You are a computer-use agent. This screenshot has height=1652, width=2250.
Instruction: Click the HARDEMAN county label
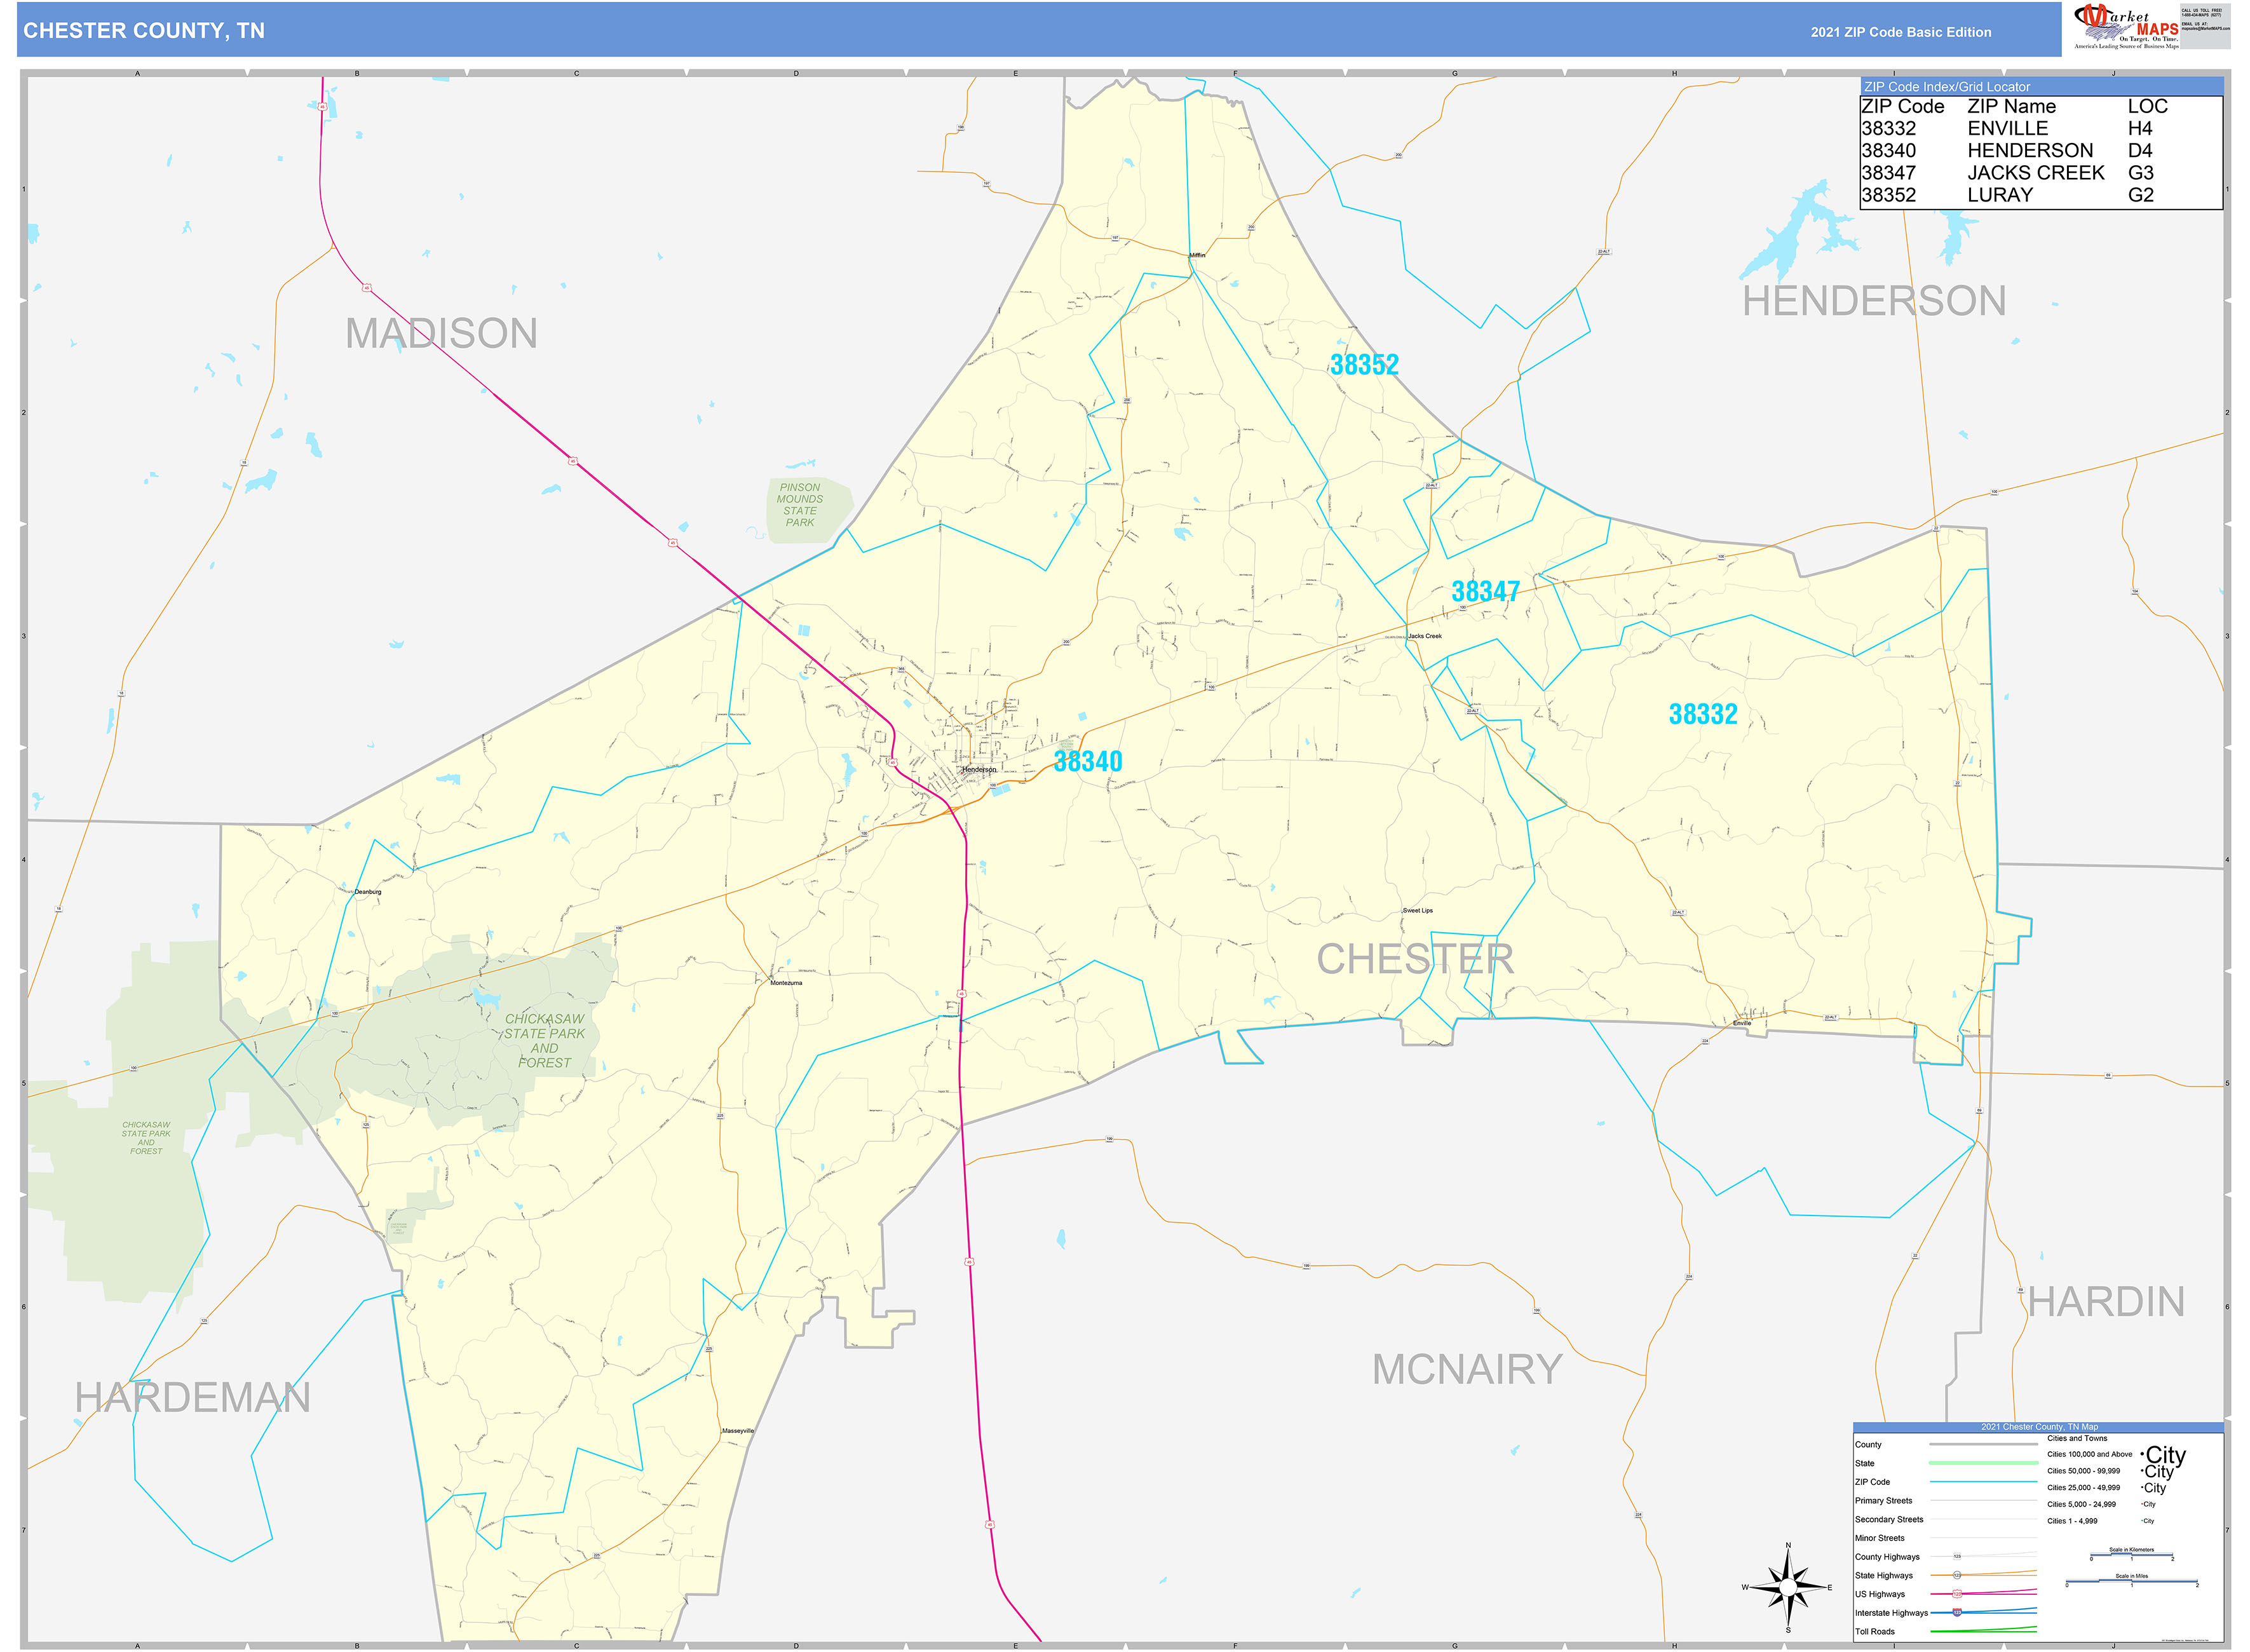[x=192, y=1398]
